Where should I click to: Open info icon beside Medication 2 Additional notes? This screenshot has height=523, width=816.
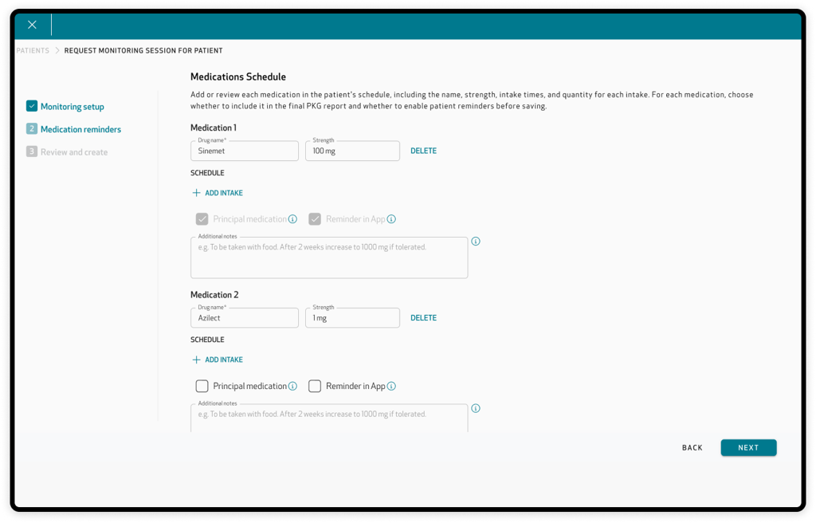[476, 408]
